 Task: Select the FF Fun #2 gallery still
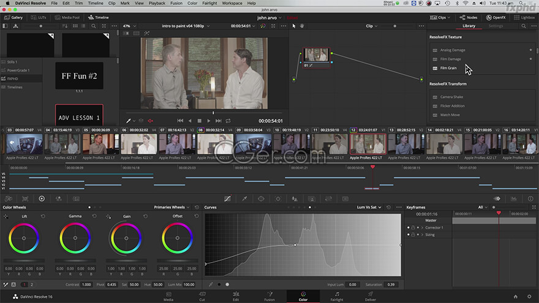point(79,76)
